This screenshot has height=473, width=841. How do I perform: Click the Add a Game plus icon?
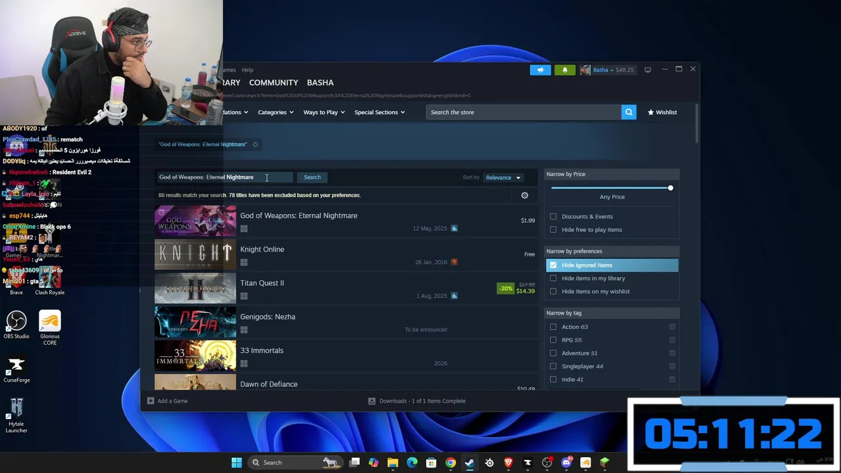tap(150, 401)
